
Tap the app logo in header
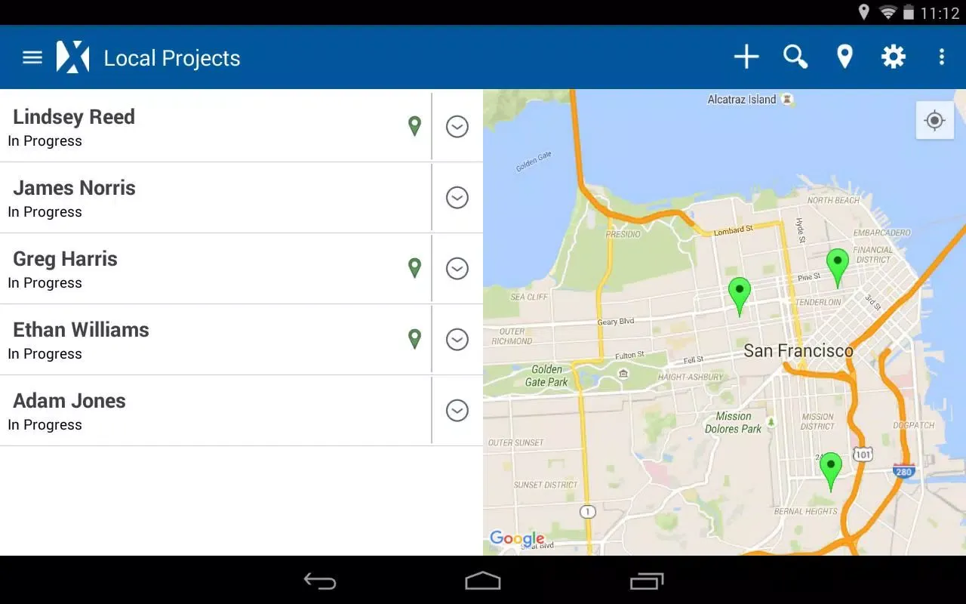72,57
